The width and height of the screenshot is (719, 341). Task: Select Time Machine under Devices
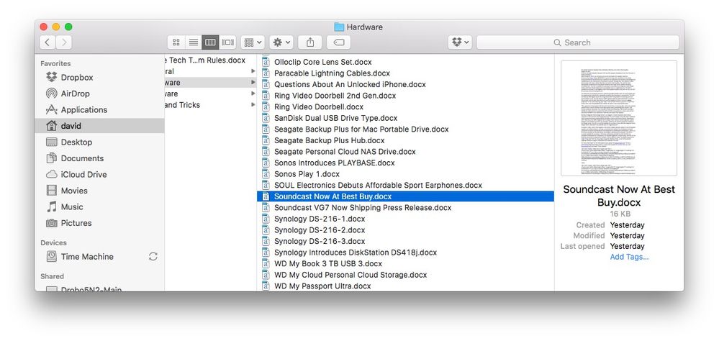pos(99,257)
